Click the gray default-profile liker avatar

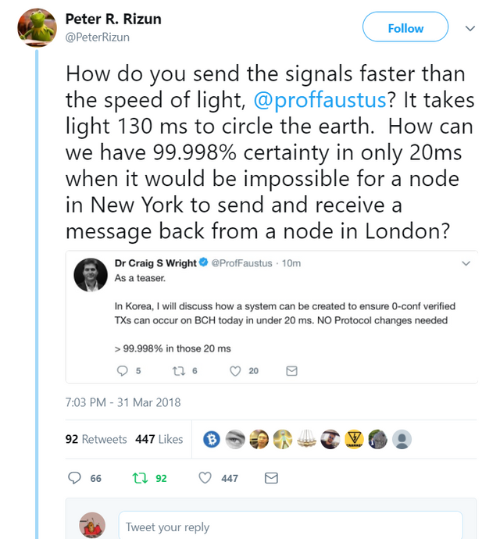pos(402,439)
